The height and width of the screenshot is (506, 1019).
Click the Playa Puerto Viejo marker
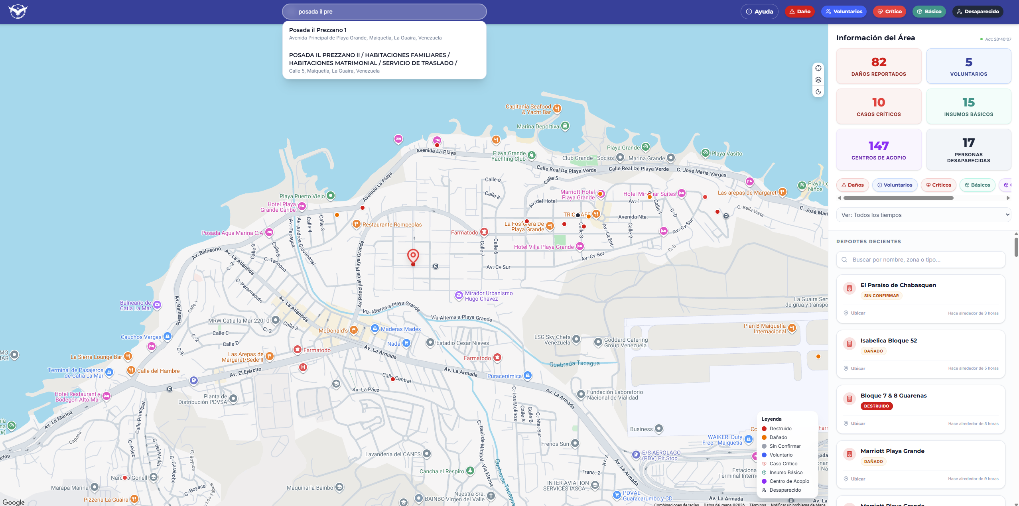[331, 196]
